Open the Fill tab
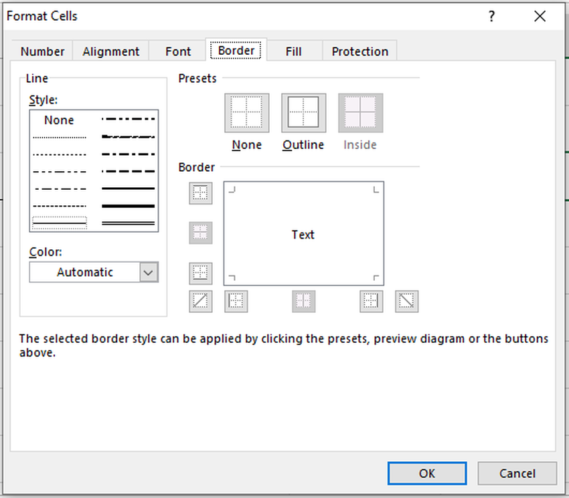Image resolution: width=569 pixels, height=498 pixels. (293, 51)
